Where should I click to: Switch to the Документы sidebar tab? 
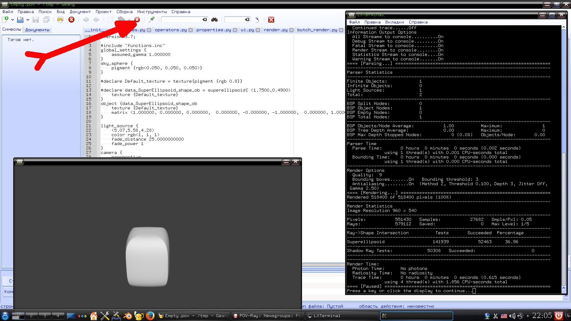(x=37, y=30)
